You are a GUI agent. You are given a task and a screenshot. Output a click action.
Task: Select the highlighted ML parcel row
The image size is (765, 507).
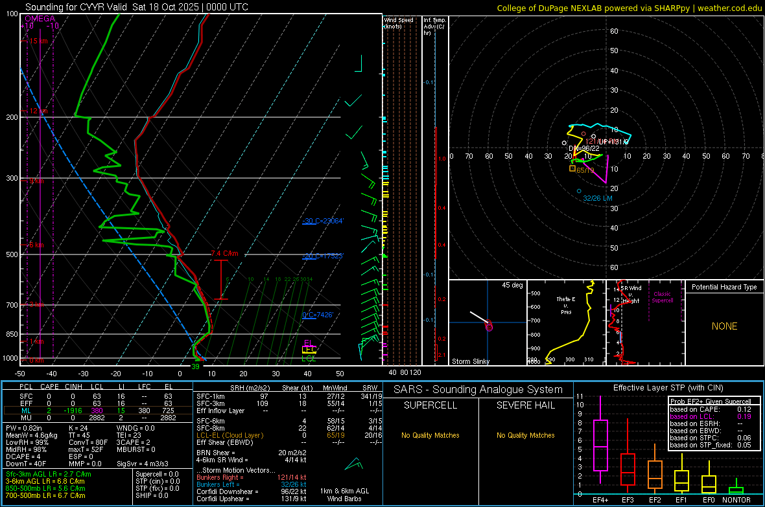[x=97, y=411]
